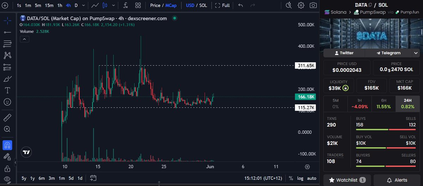The height and width of the screenshot is (186, 423).
Task: Toggle auto scale on price axis
Action: coord(312,178)
